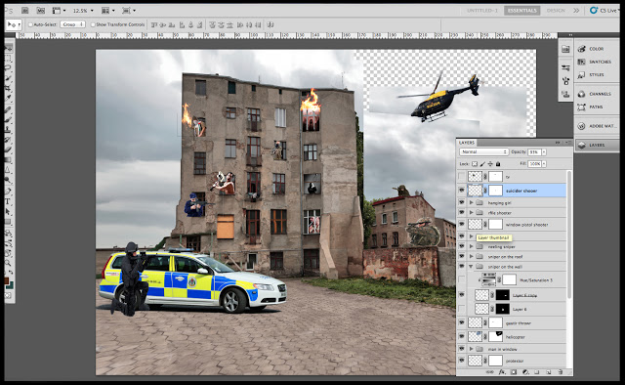The width and height of the screenshot is (625, 385).
Task: Add a layer mask from panel bottom
Action: pyautogui.click(x=514, y=372)
